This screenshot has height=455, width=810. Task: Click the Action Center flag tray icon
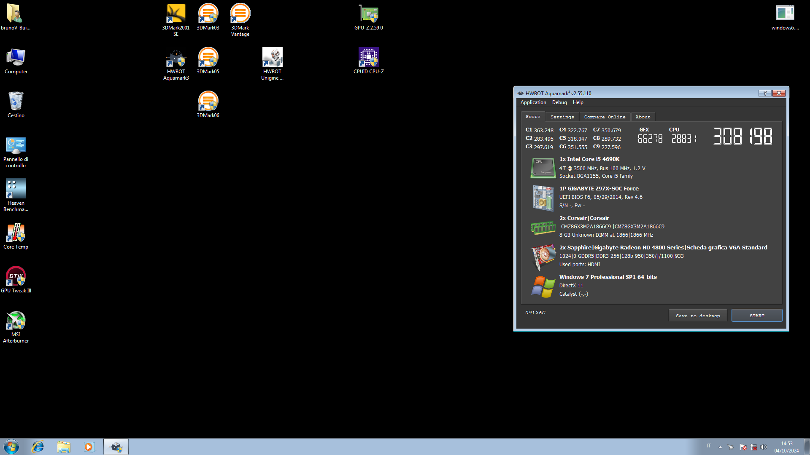pyautogui.click(x=743, y=447)
